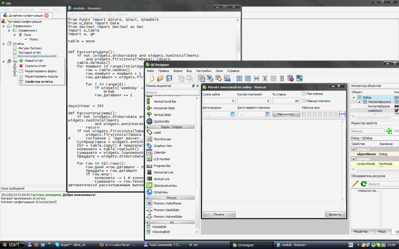Enable the Flat interest checkbox
399x249 pixels.
tap(304, 94)
